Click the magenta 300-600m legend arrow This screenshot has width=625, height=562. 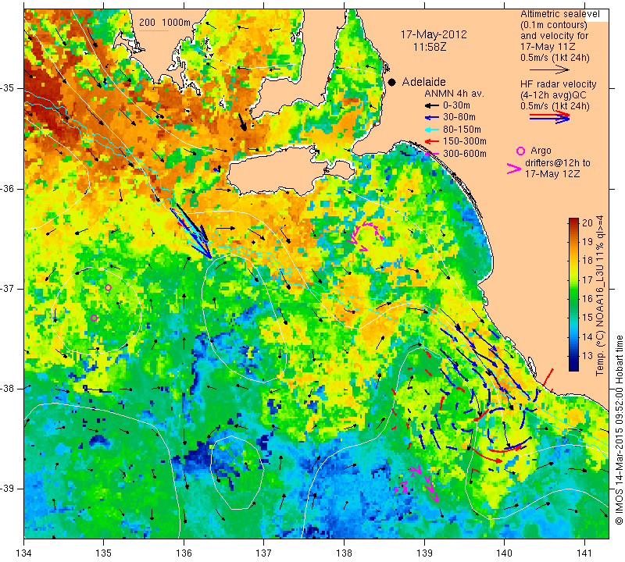tap(431, 154)
